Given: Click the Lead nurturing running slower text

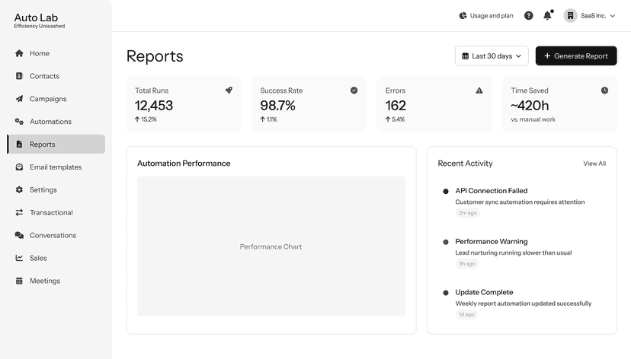Looking at the screenshot, I should 514,253.
